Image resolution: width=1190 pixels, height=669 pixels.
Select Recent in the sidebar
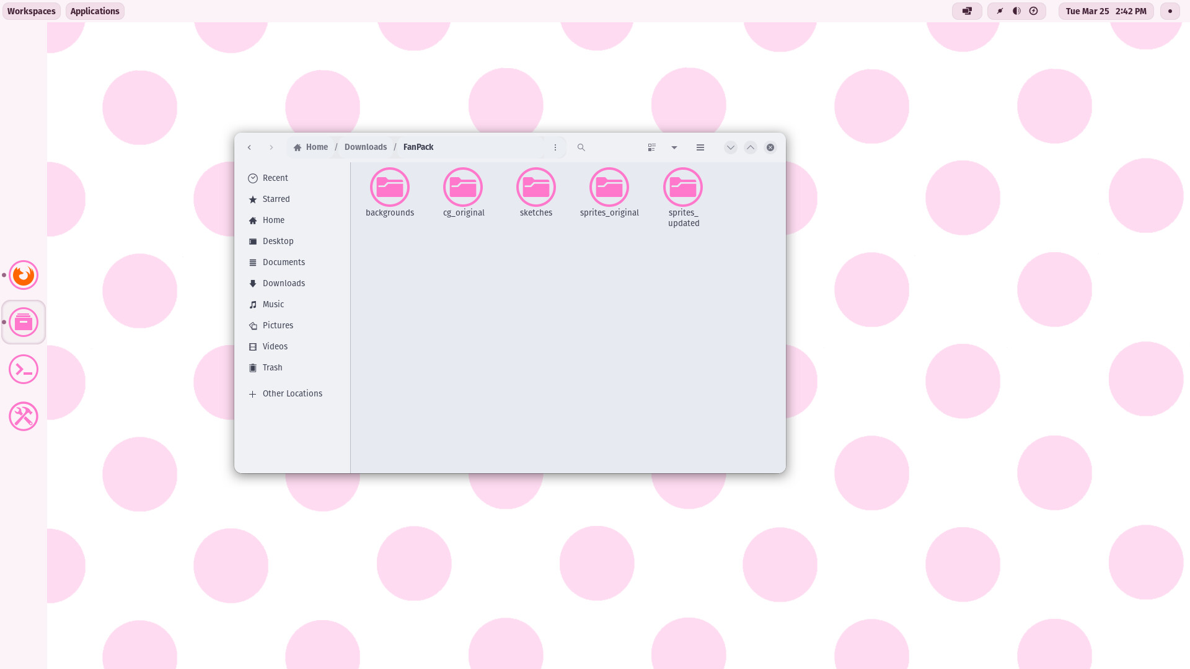pos(275,178)
